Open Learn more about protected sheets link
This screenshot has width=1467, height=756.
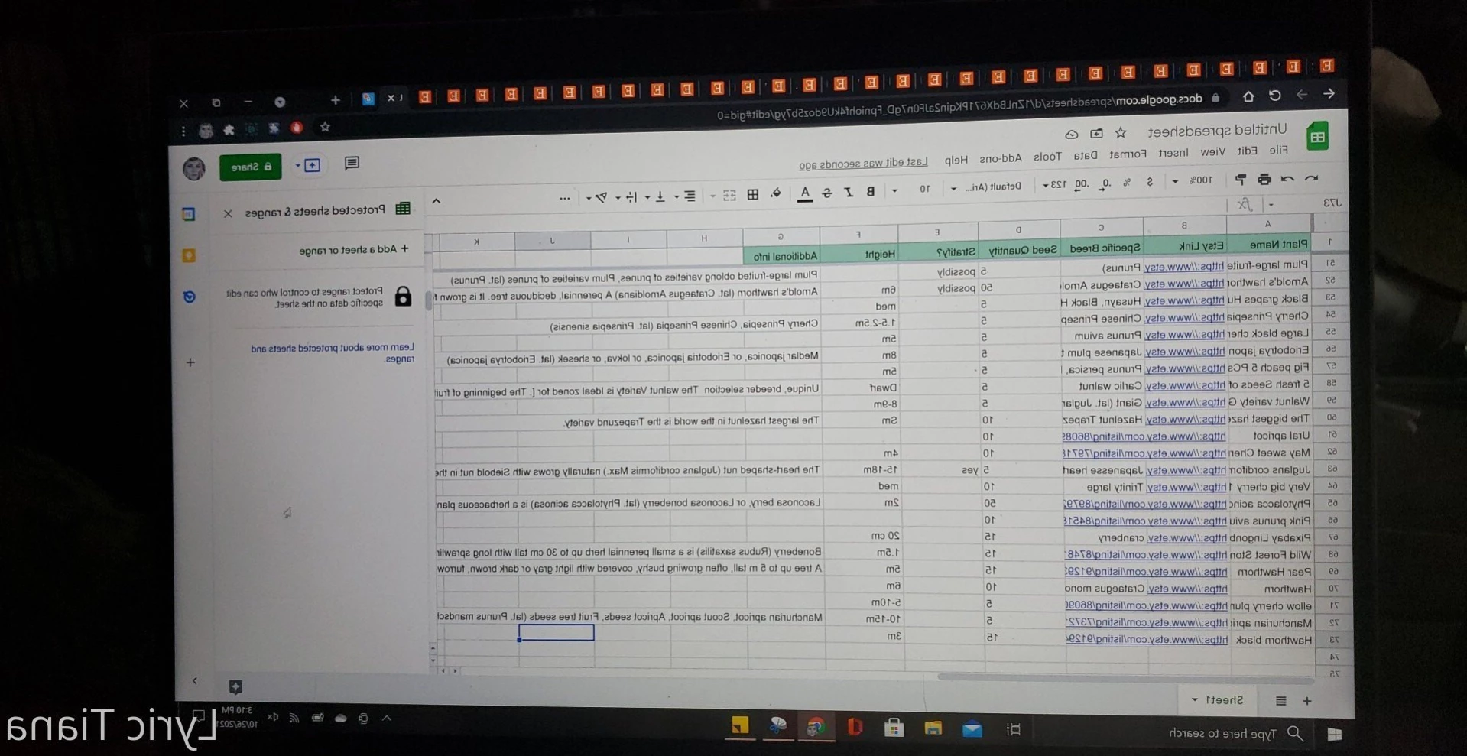pos(333,353)
